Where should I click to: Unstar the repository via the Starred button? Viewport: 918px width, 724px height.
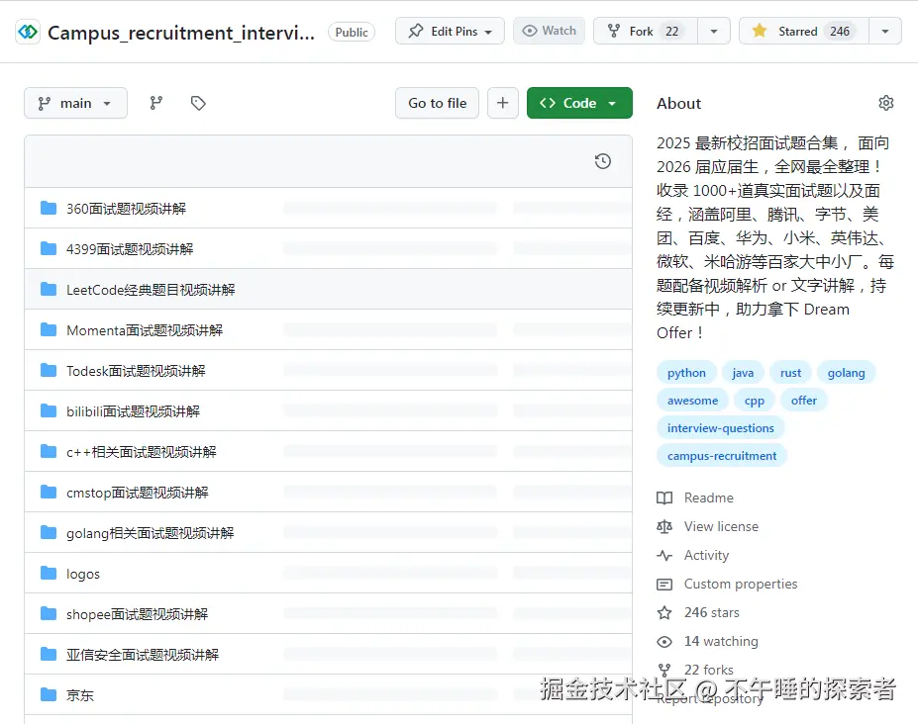(x=802, y=31)
